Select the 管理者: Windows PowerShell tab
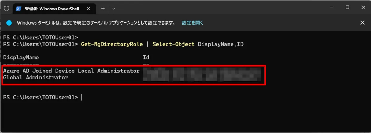 point(54,8)
